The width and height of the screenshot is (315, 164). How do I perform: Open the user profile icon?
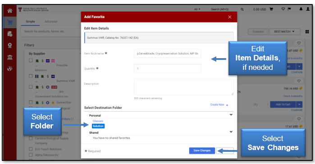[x=308, y=9]
